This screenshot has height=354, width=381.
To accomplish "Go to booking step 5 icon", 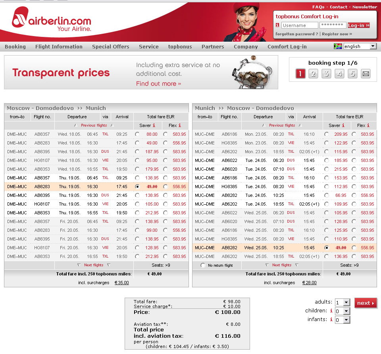I will click(352, 73).
